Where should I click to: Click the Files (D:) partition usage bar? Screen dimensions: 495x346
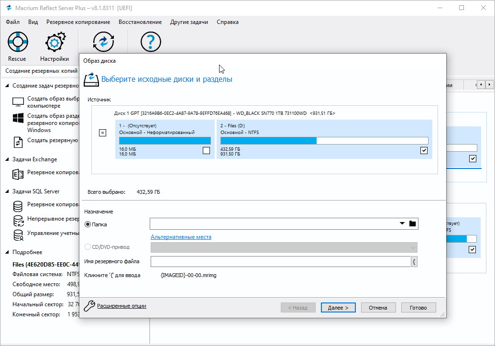point(324,141)
